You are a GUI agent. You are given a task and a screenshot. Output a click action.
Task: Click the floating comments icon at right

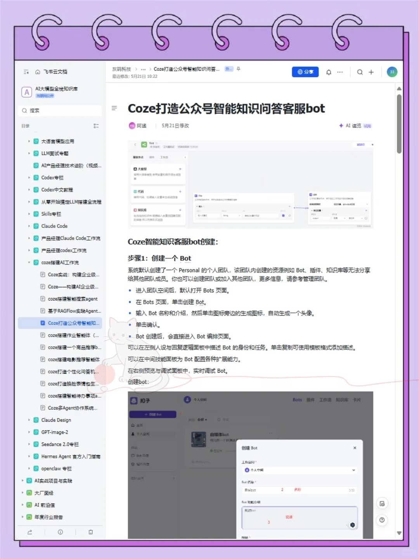(x=382, y=503)
